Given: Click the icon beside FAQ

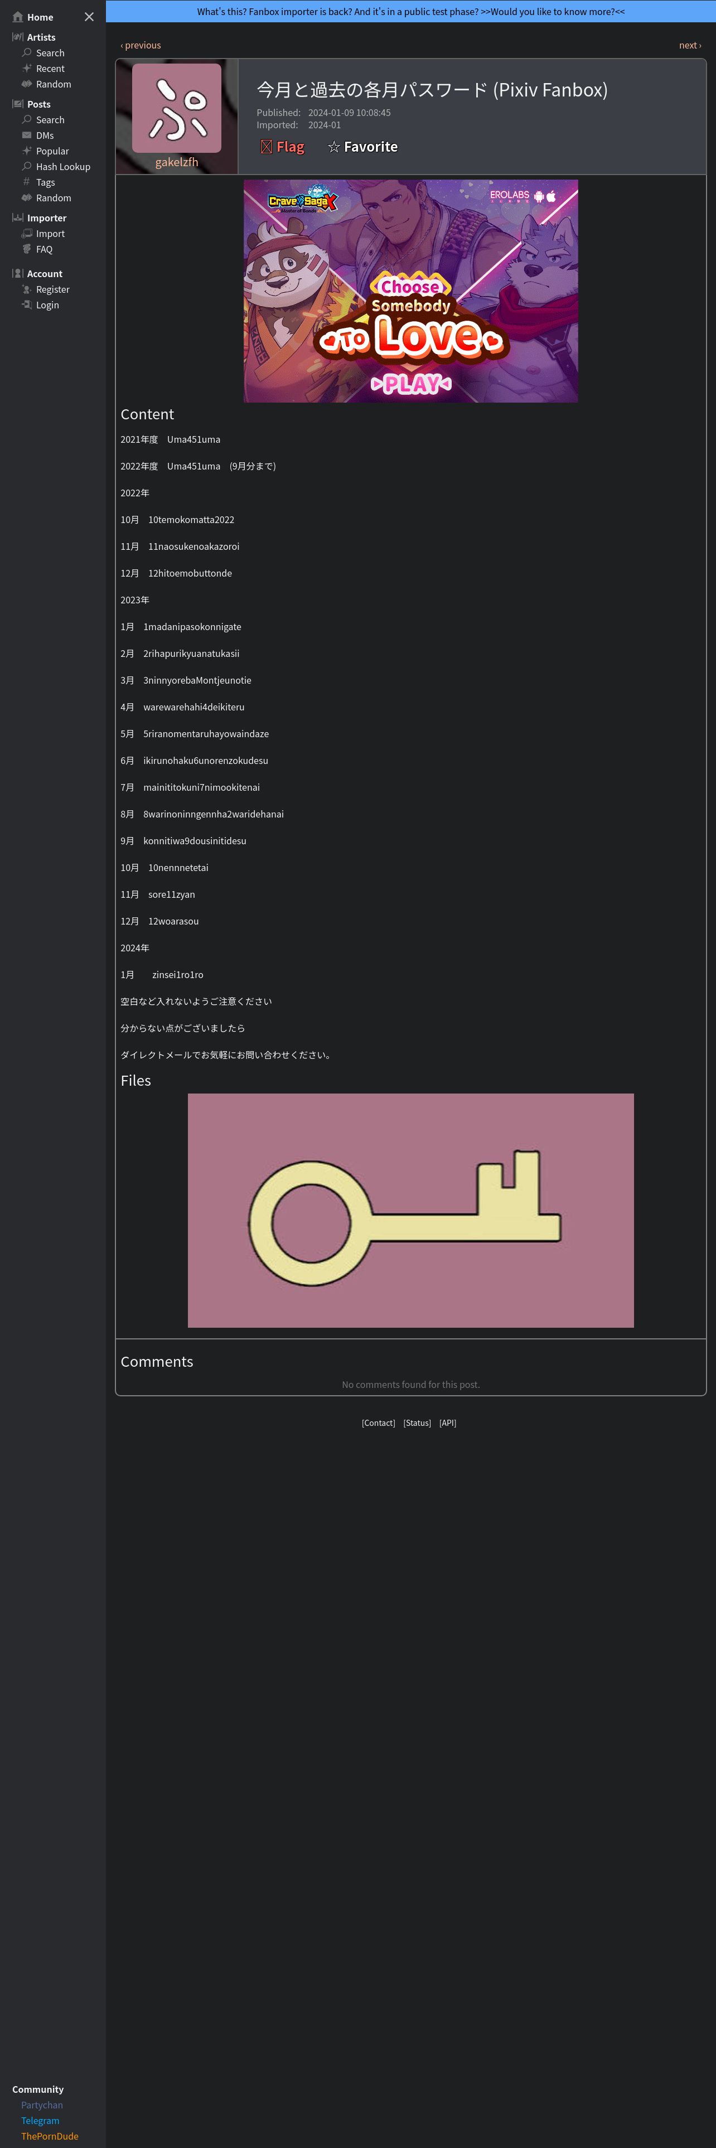Looking at the screenshot, I should click(x=27, y=249).
